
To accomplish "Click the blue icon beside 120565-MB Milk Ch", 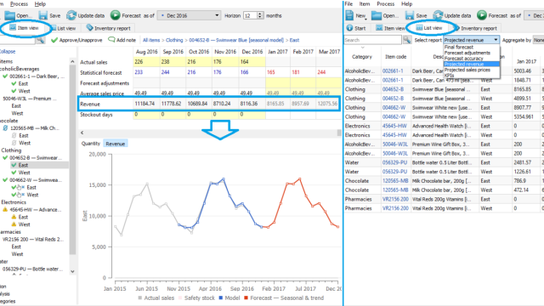I will coord(5,128).
